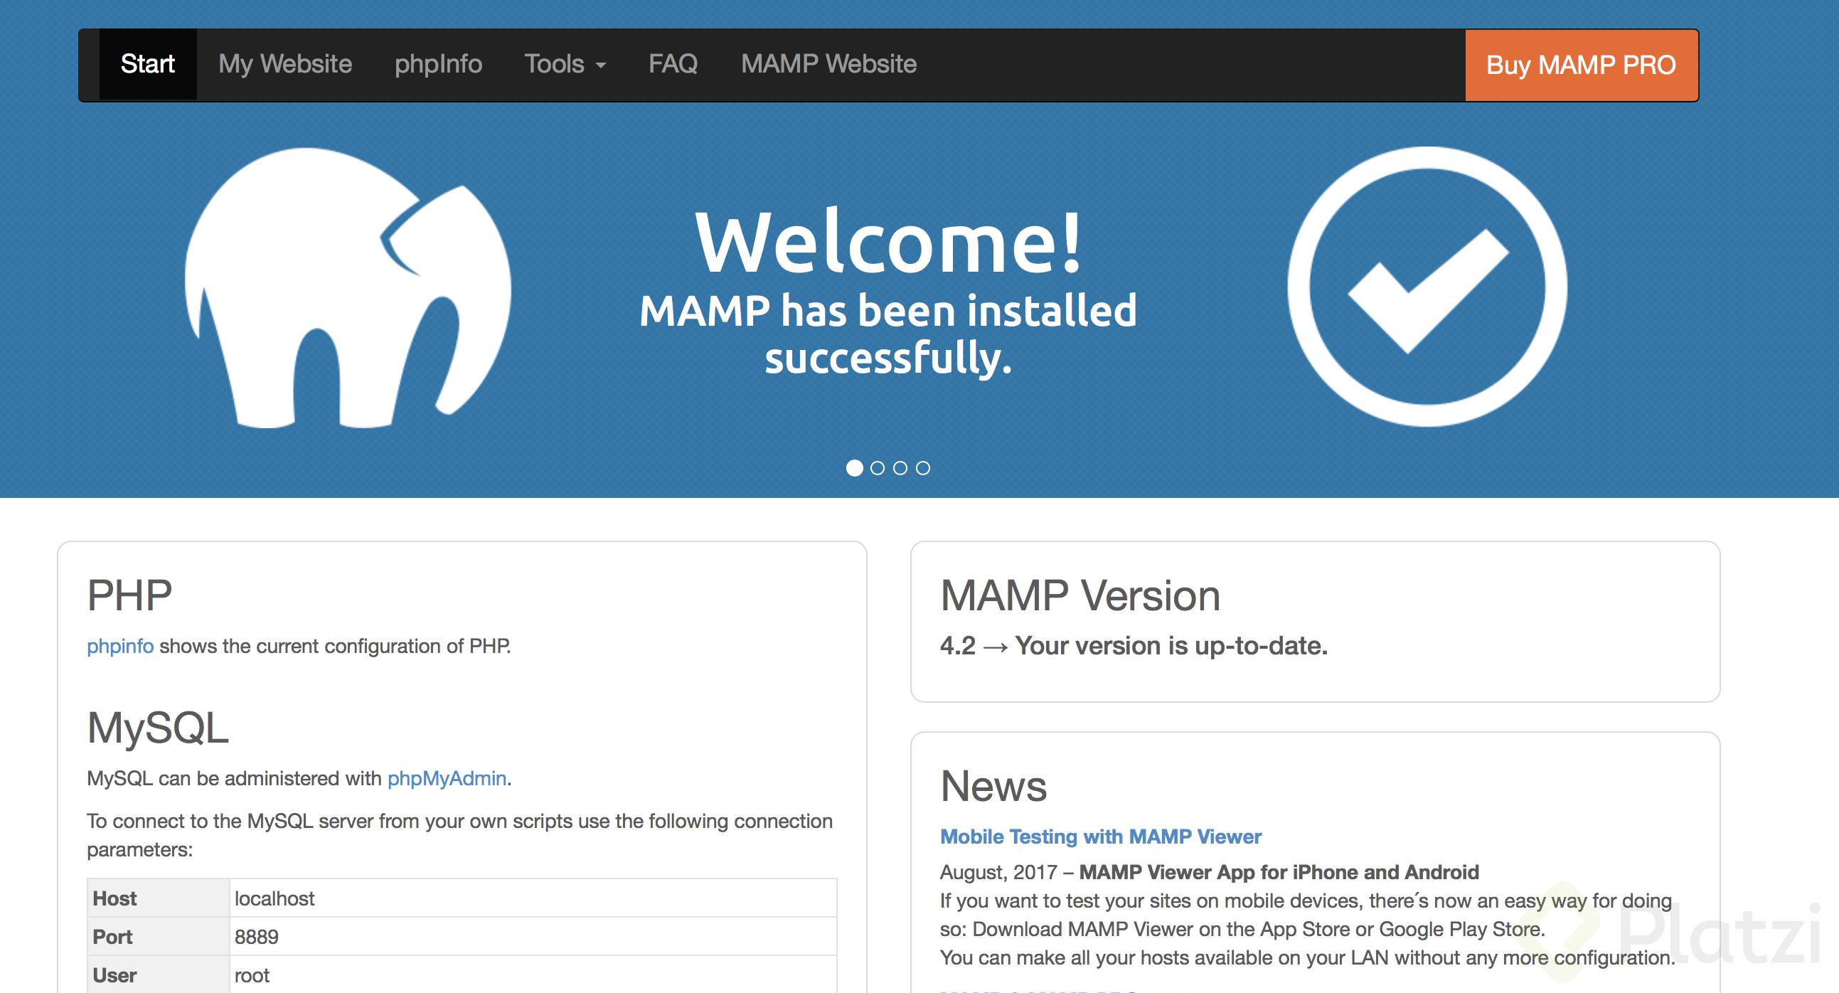Select the second carousel indicator dot
Viewport: 1839px width, 993px height.
coord(878,468)
